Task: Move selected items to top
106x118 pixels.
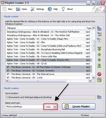Action: [99, 49]
